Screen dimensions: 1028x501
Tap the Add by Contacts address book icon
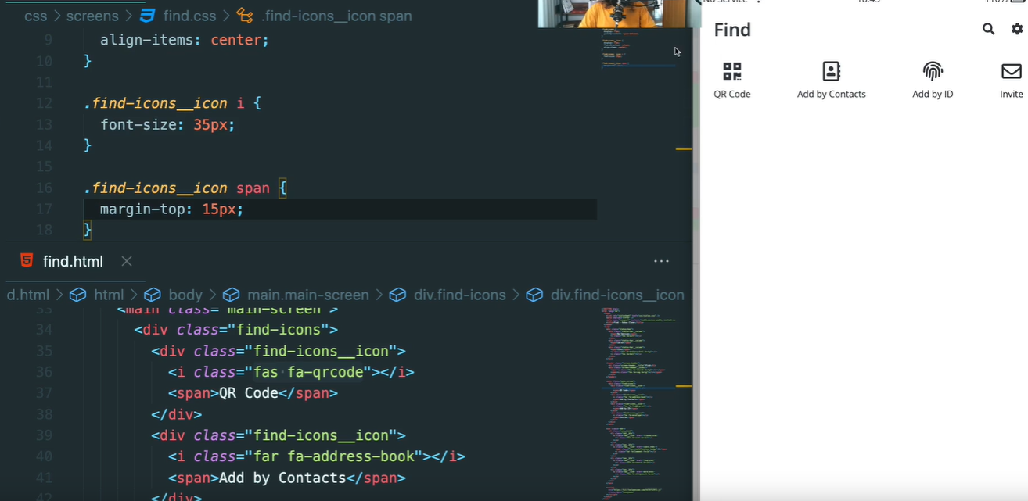[x=831, y=71]
